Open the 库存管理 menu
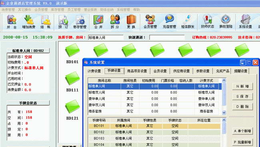The image size is (260, 147). click(x=57, y=10)
